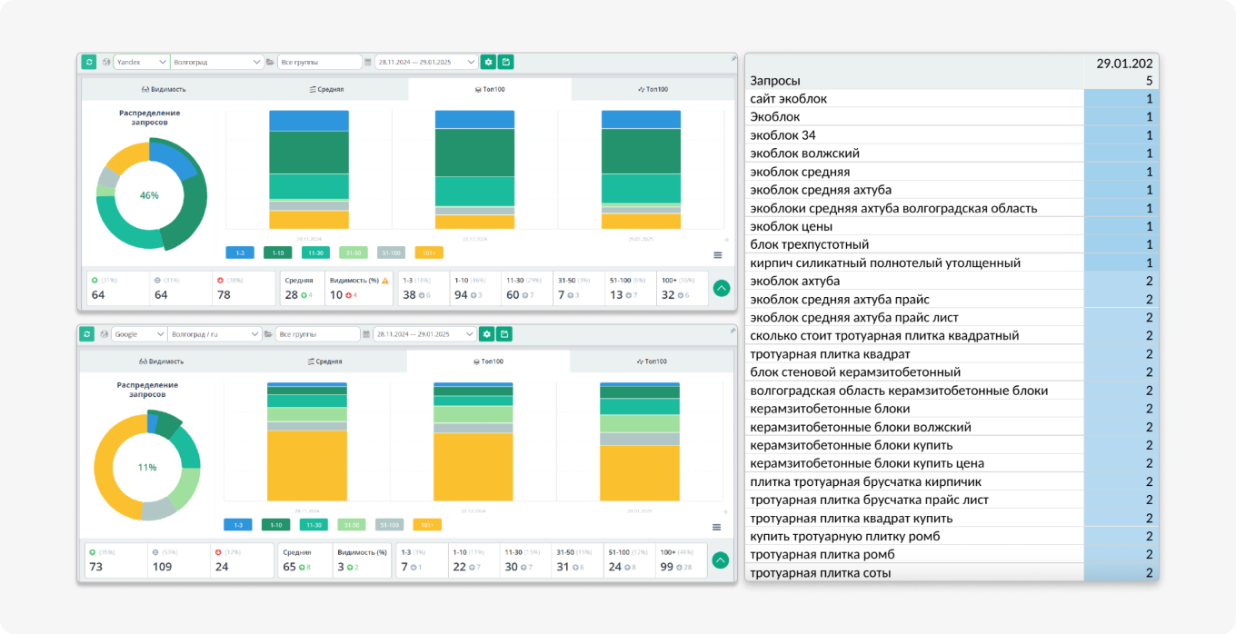Image resolution: width=1236 pixels, height=634 pixels.
Task: Click the refresh icon in the Yandex panel
Action: click(88, 62)
